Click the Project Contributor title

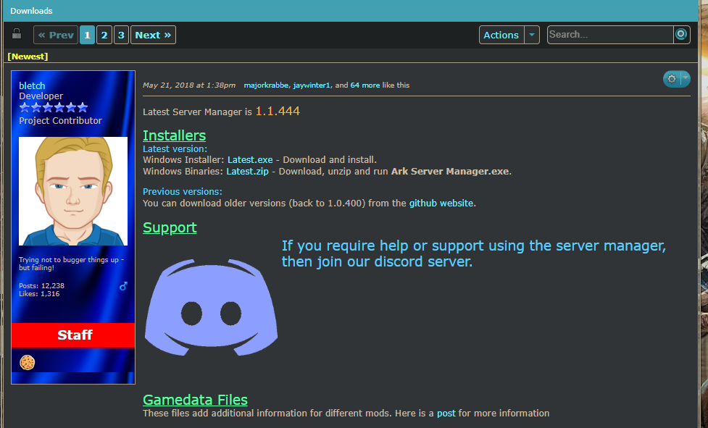coord(60,120)
